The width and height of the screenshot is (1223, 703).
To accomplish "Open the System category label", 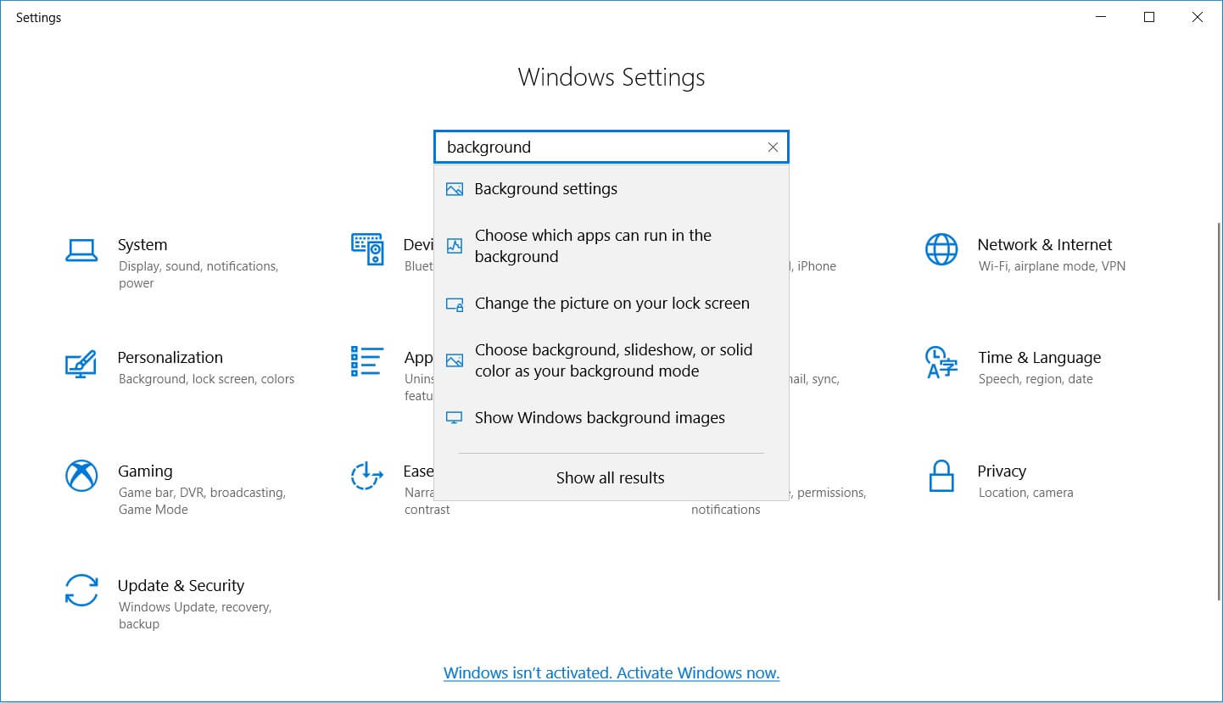I will 142,245.
